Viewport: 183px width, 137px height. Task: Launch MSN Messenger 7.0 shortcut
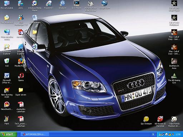point(21,20)
